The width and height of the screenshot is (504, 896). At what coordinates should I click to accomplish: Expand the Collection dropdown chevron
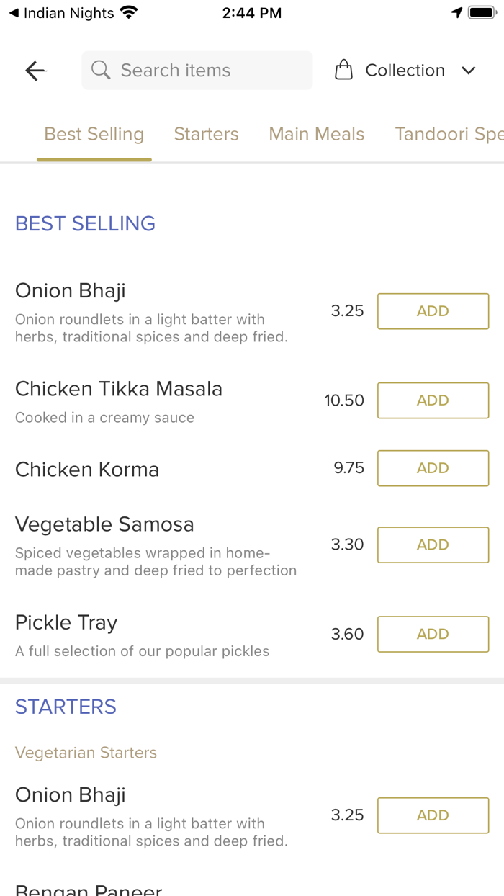[469, 71]
